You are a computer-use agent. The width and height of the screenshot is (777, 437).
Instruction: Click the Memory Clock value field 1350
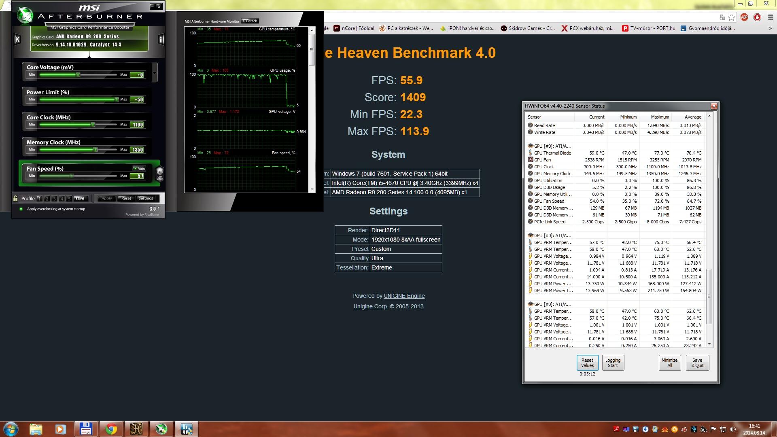point(137,150)
